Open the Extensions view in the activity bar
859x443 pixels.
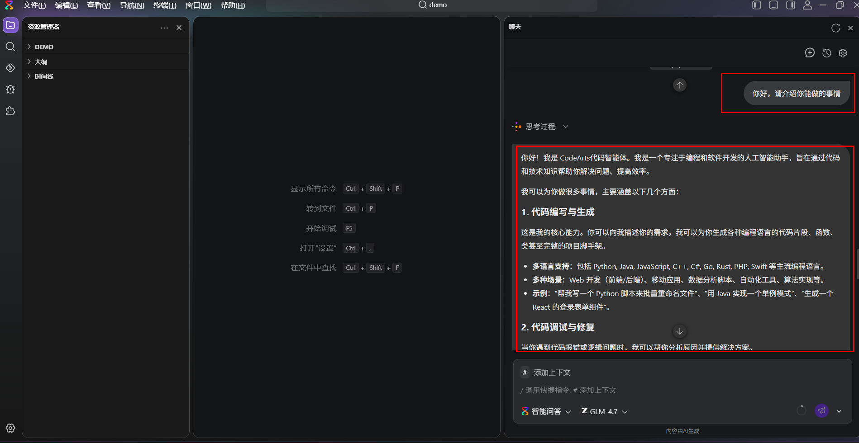click(x=10, y=111)
